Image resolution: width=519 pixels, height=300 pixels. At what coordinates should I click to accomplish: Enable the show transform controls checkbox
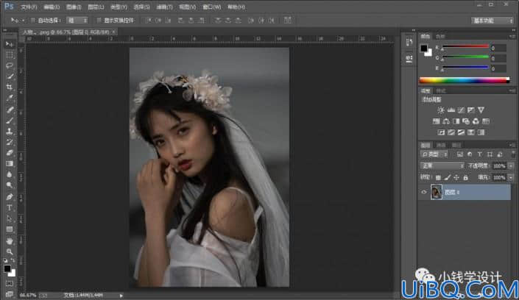point(99,21)
